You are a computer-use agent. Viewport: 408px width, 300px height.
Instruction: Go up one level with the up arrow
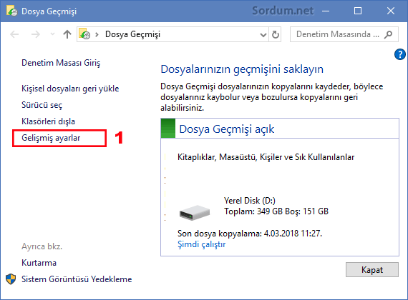[x=67, y=34]
